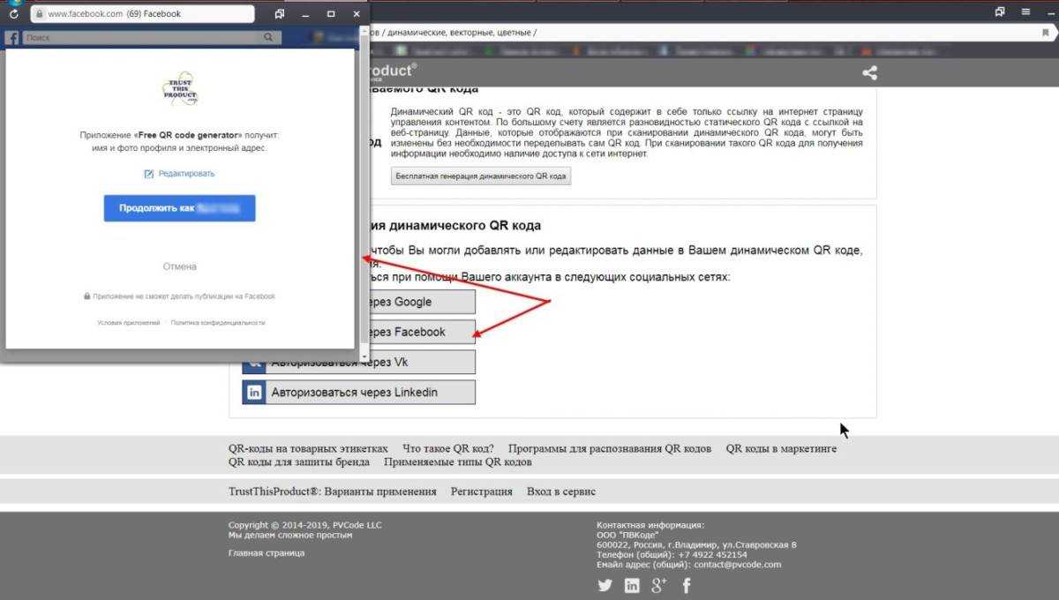Click the padlock icon in the popup address bar
The image size is (1059, 600).
point(39,14)
